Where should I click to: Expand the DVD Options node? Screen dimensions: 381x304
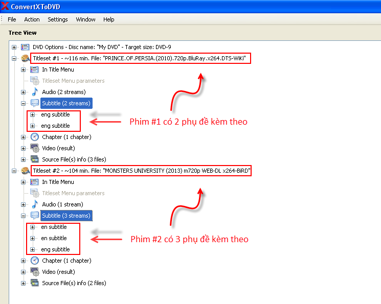[14, 47]
